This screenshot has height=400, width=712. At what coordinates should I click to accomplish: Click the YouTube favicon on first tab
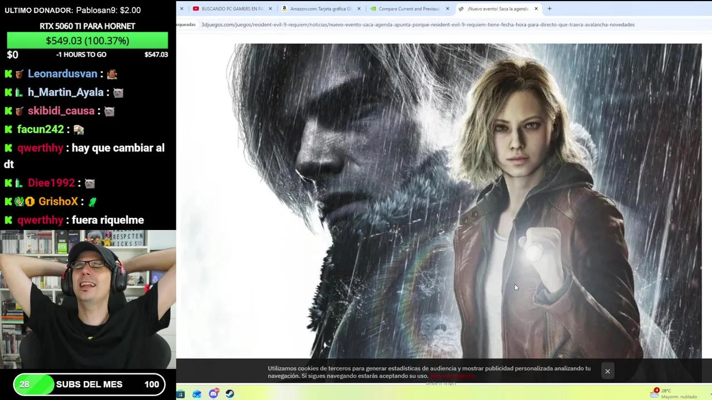(196, 9)
